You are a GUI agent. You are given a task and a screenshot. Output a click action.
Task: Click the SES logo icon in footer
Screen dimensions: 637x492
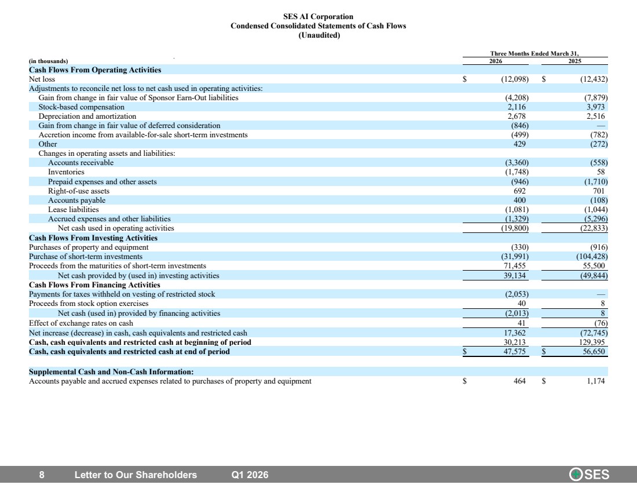coord(589,474)
